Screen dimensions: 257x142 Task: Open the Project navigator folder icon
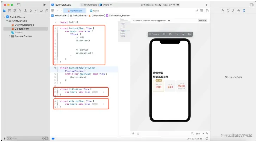(4, 11)
